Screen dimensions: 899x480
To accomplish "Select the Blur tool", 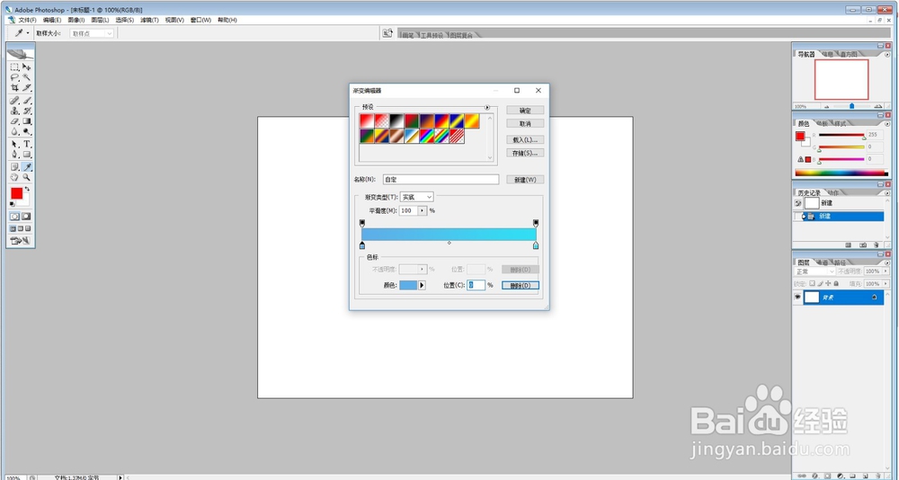I will pos(15,131).
